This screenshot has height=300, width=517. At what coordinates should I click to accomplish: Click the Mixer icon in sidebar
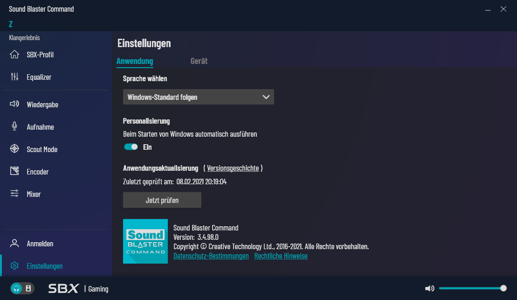[14, 194]
